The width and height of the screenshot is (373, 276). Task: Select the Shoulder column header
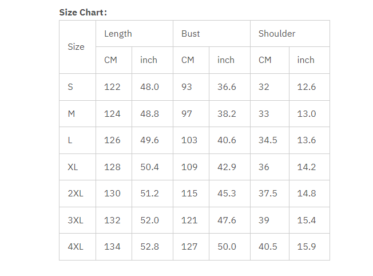277,34
